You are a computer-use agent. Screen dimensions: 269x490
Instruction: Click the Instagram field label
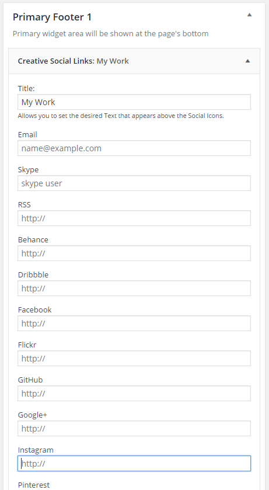coord(36,450)
